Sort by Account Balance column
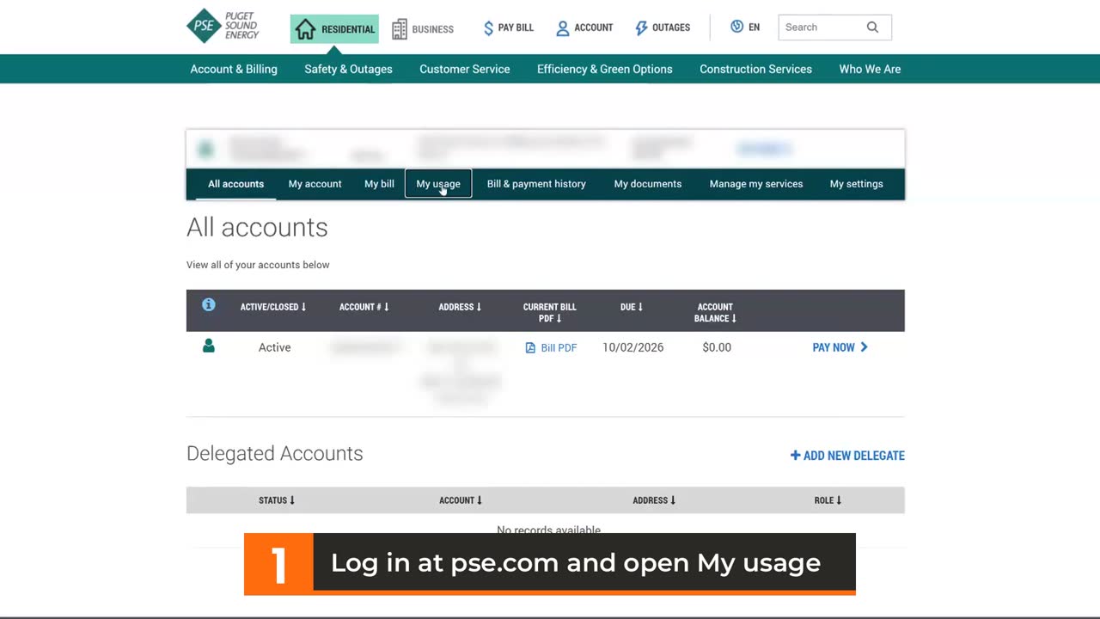Screen dimensions: 1100x619 [x=715, y=313]
